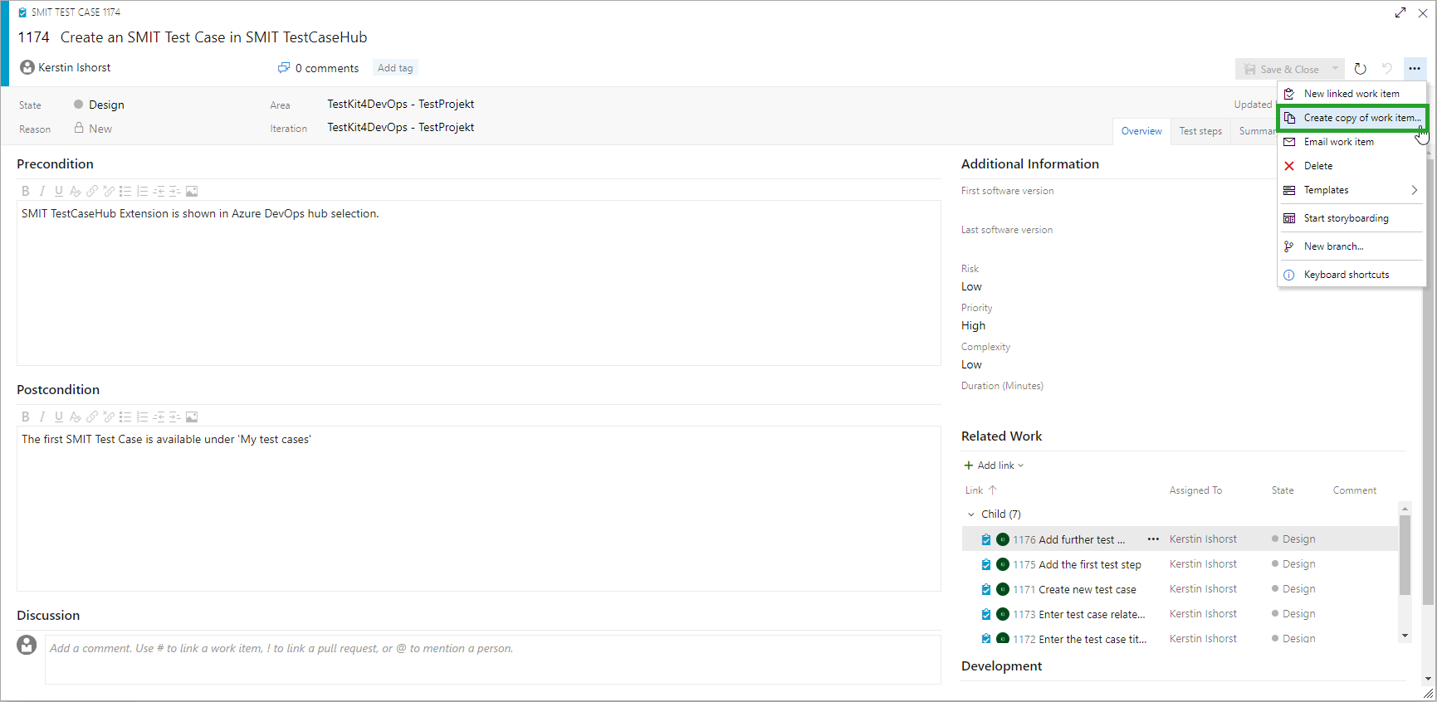This screenshot has height=702, width=1437.
Task: Select Email work item
Action: tap(1351, 142)
